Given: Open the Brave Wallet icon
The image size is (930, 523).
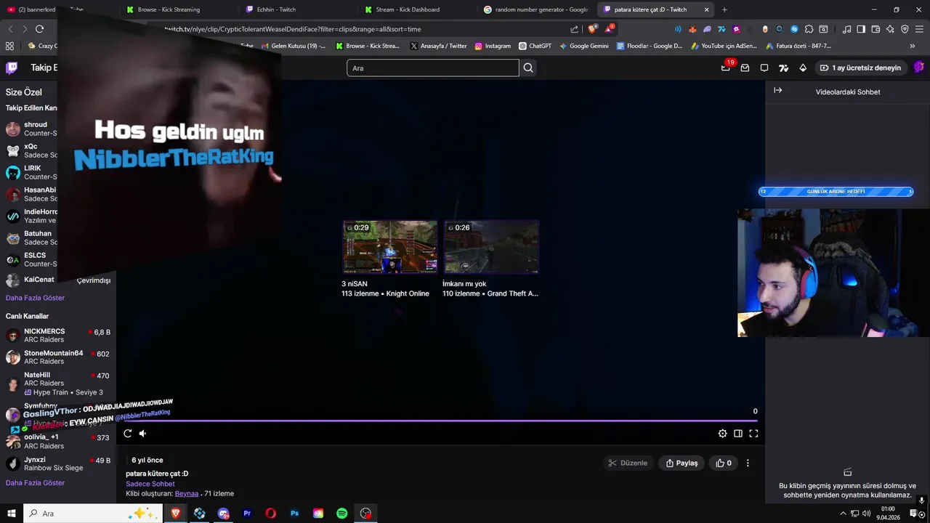Looking at the screenshot, I should (876, 29).
